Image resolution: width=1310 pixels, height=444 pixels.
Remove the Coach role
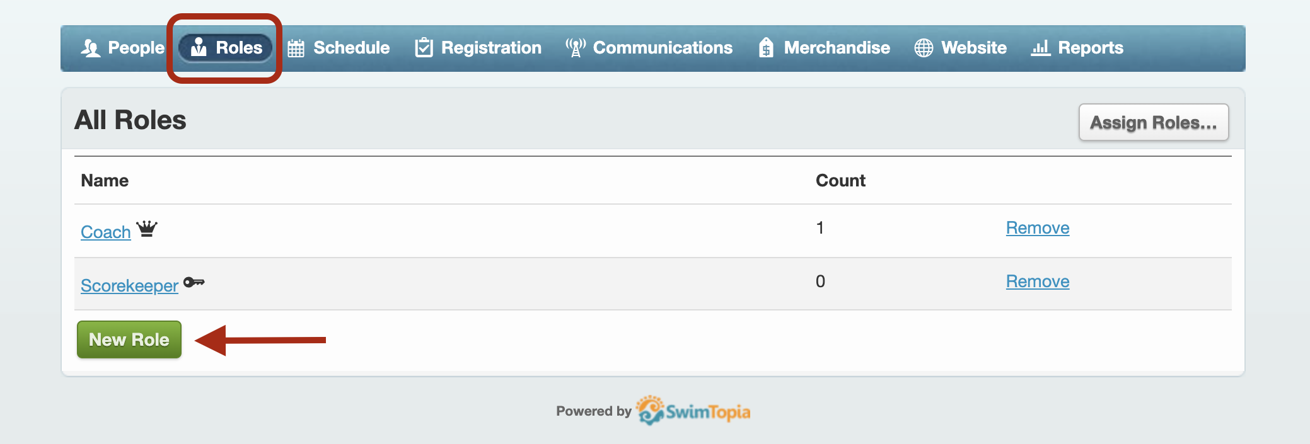[x=1038, y=228]
